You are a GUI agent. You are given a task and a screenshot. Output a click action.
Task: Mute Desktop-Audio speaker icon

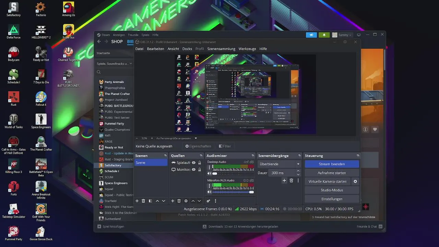(209, 174)
